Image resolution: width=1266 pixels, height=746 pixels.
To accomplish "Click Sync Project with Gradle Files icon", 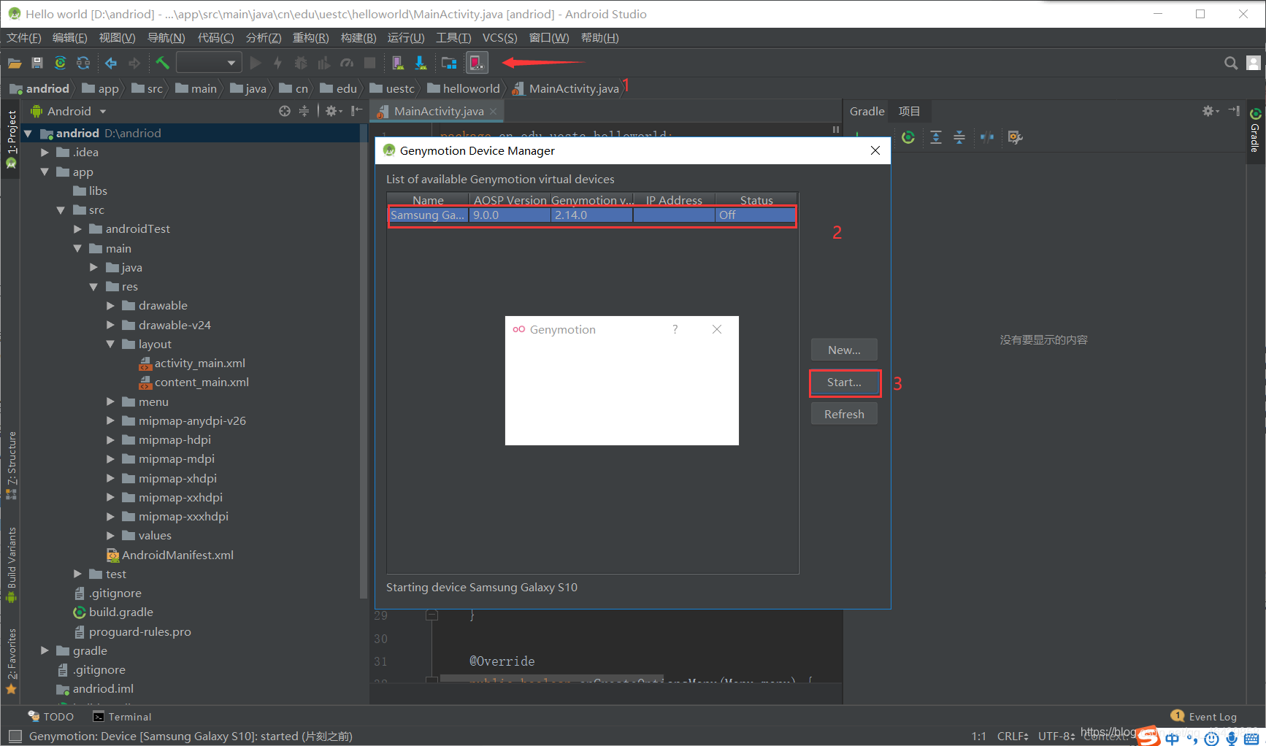I will (60, 64).
